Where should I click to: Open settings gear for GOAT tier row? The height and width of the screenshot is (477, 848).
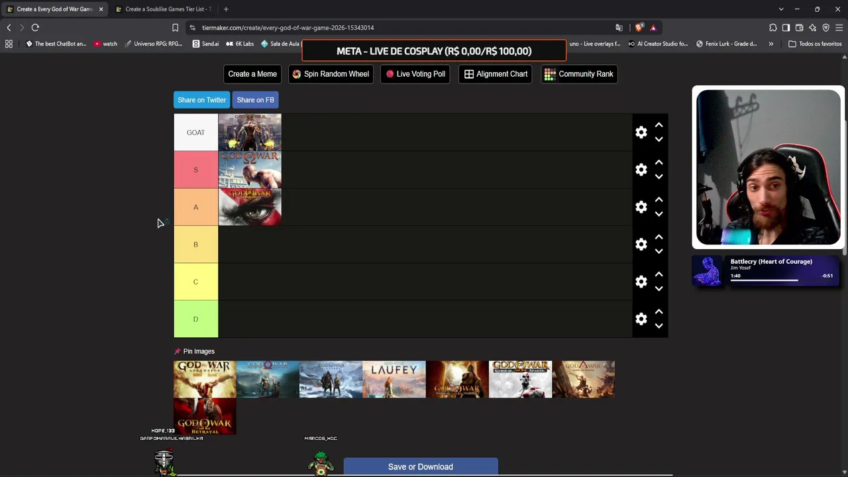641,132
